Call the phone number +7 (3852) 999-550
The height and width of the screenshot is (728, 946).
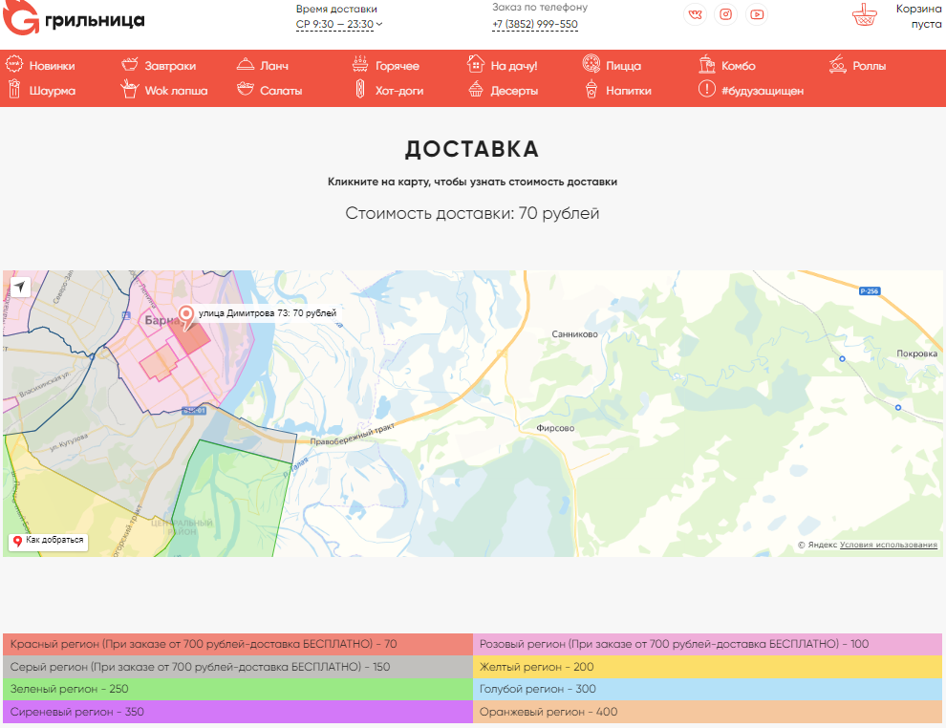[x=535, y=24]
